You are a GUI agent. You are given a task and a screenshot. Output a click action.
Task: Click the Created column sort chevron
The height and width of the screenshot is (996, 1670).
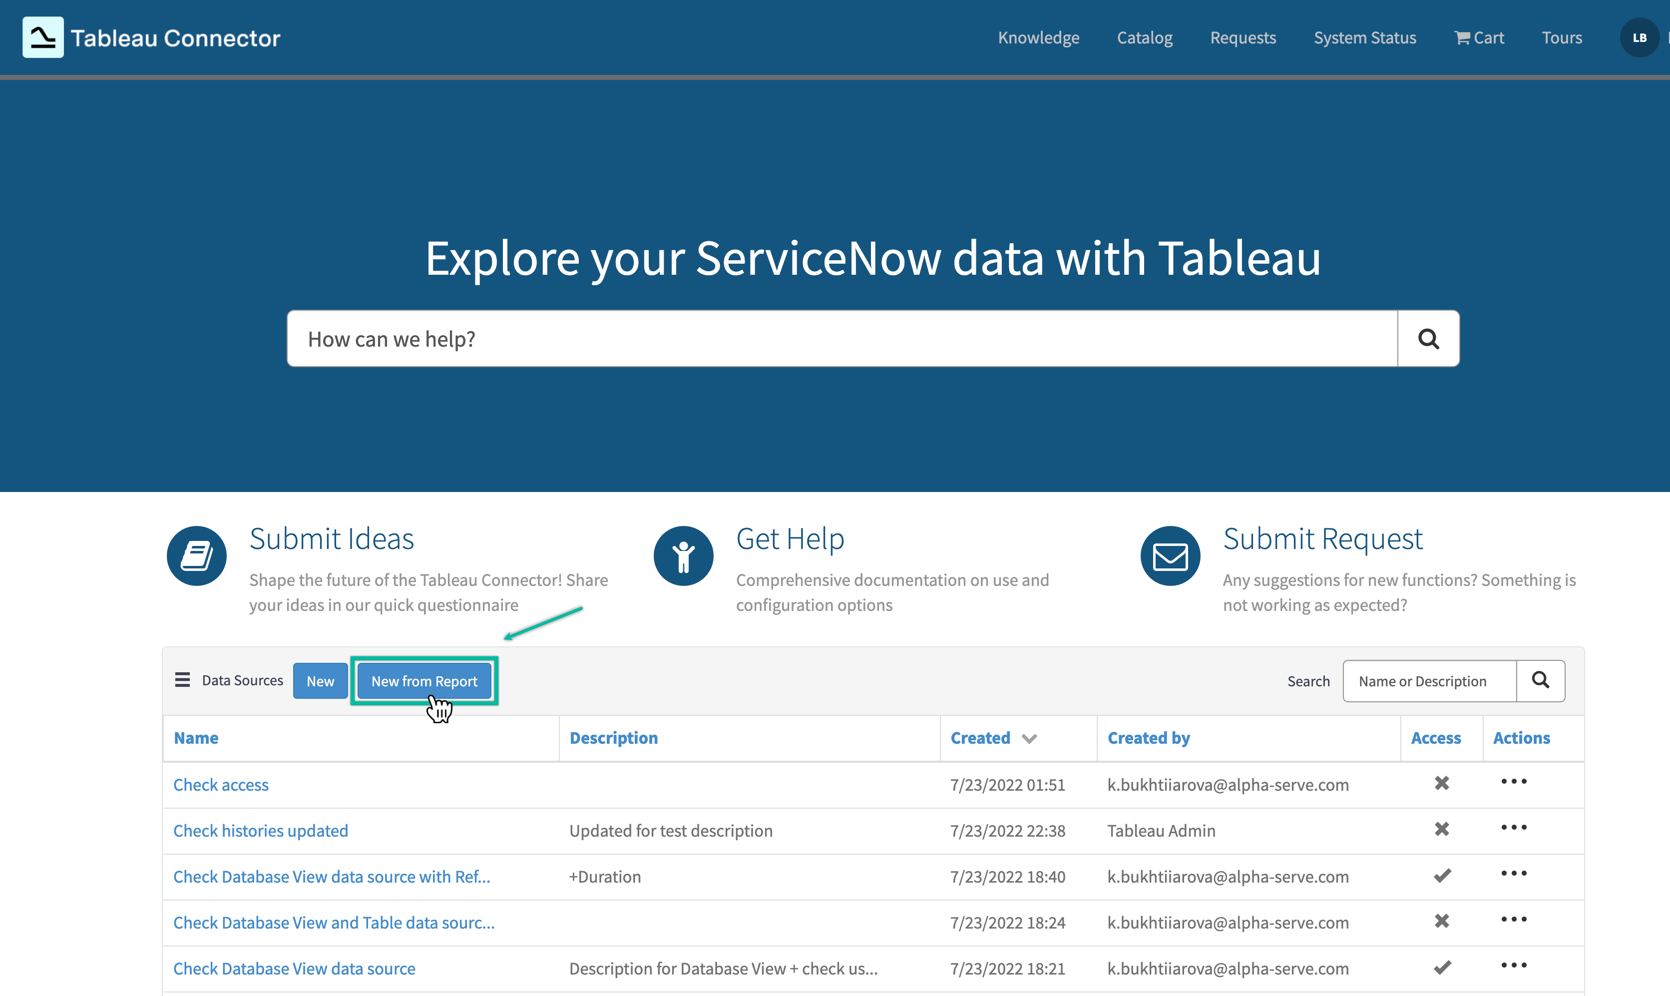[x=1030, y=738]
